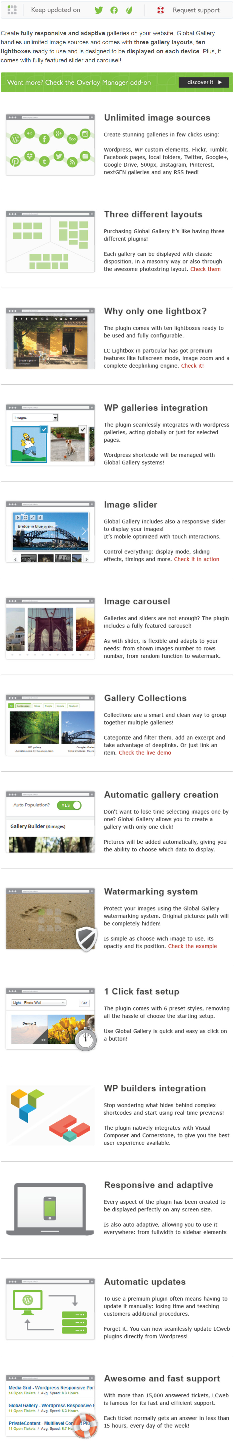Click the Request support link
The height and width of the screenshot is (1455, 235).
196,10
